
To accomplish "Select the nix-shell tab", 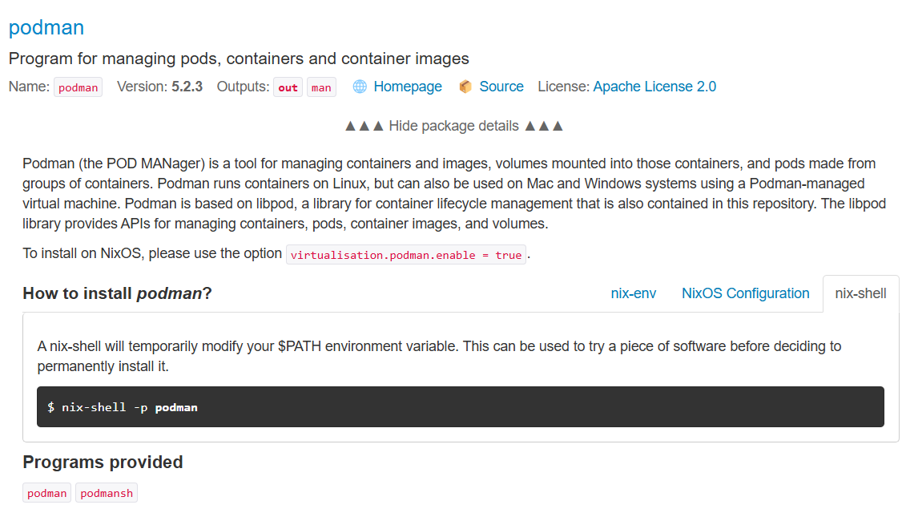I will (x=860, y=293).
